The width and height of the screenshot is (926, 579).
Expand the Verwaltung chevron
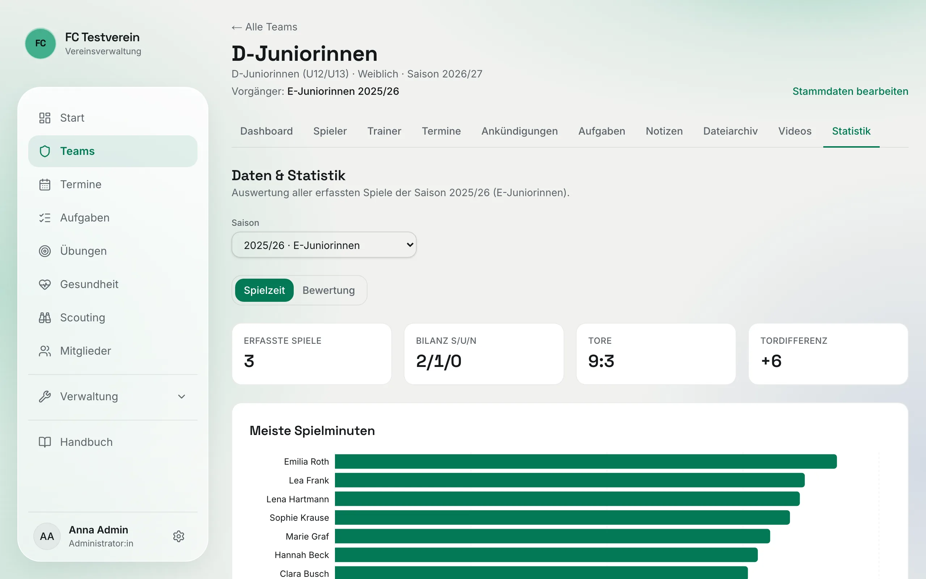pyautogui.click(x=182, y=397)
